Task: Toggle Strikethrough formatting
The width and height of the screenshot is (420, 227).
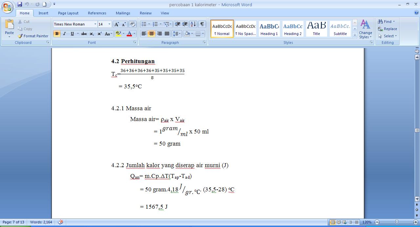Action: pyautogui.click(x=84, y=34)
